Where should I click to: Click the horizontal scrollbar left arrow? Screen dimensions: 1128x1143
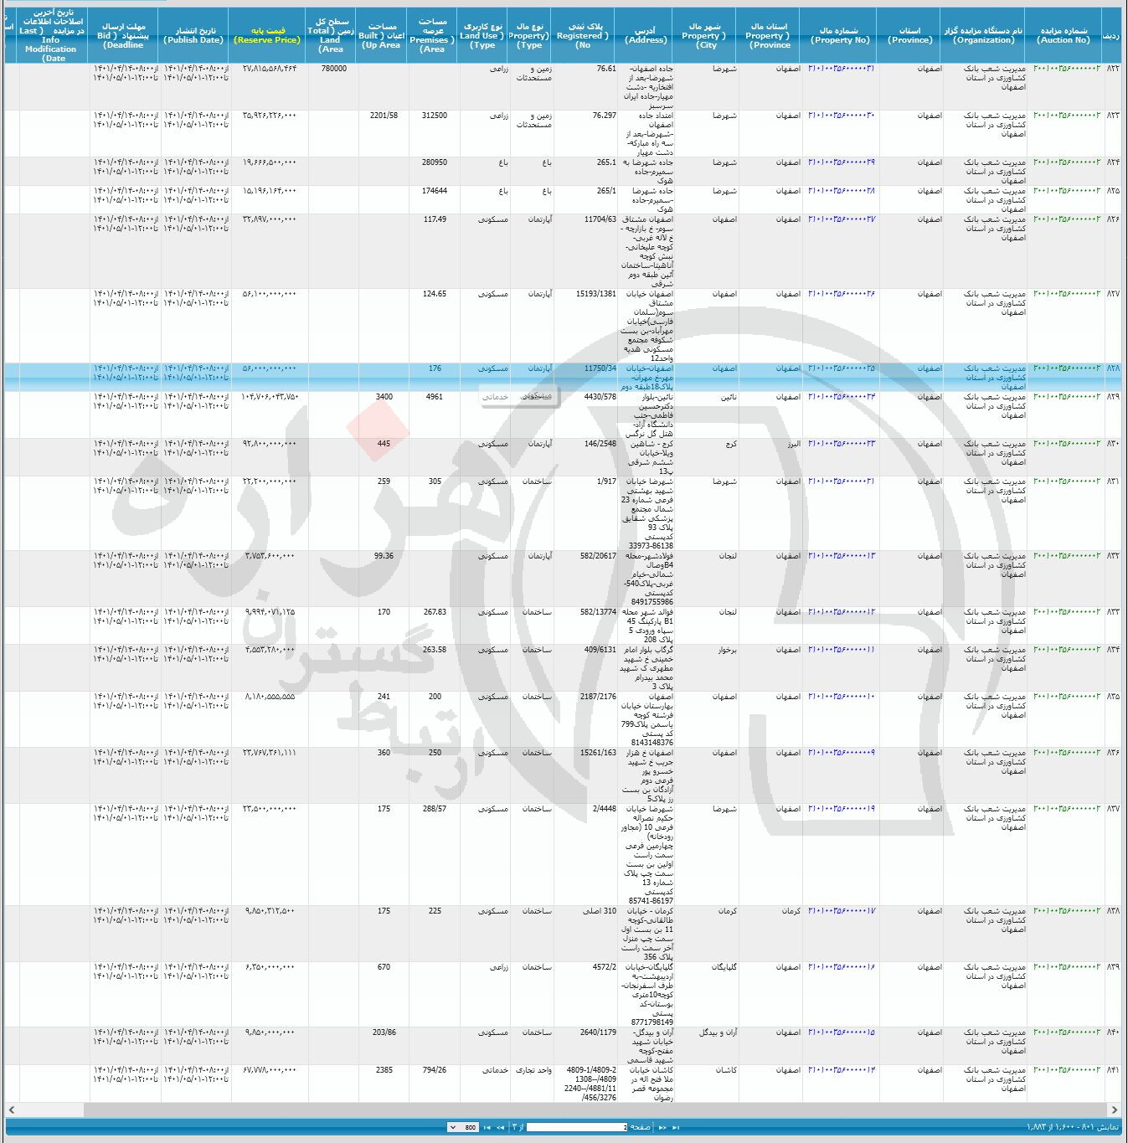(x=11, y=1110)
